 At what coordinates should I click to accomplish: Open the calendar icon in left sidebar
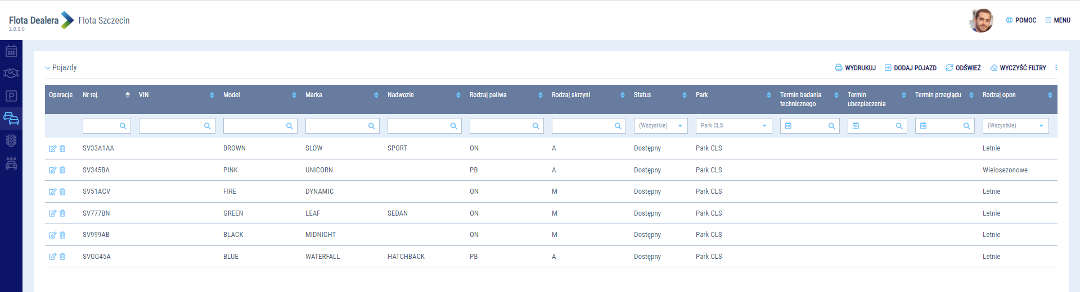coord(11,52)
